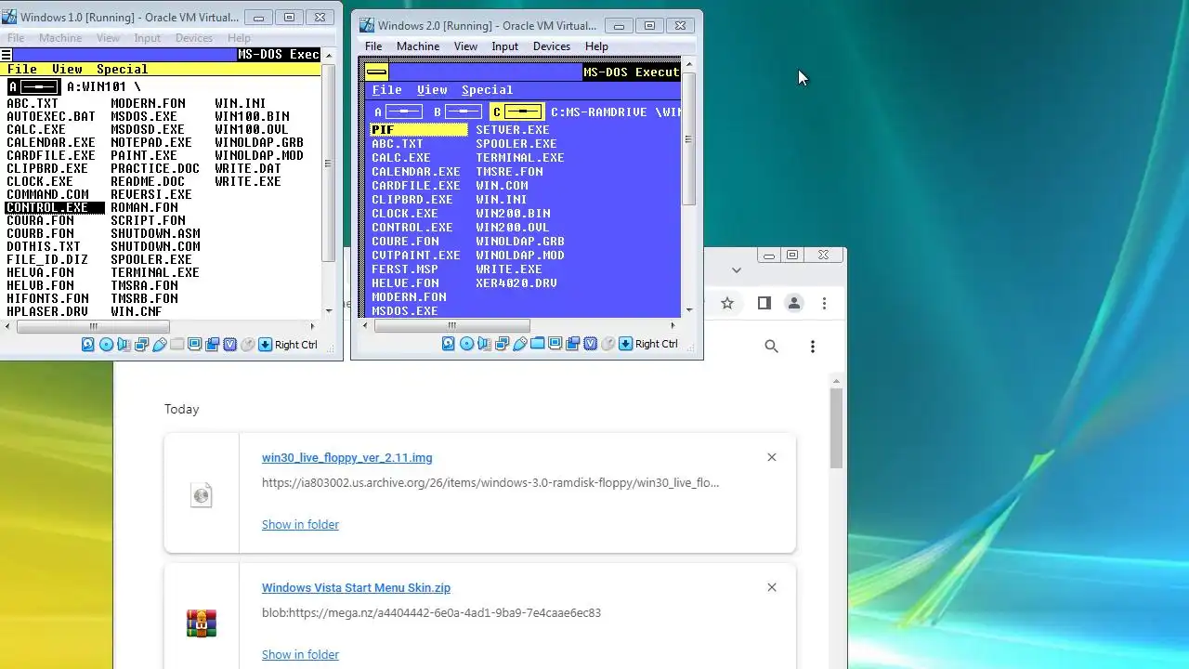Select WIN200.BIN in Windows 2.0 file list

point(513,214)
